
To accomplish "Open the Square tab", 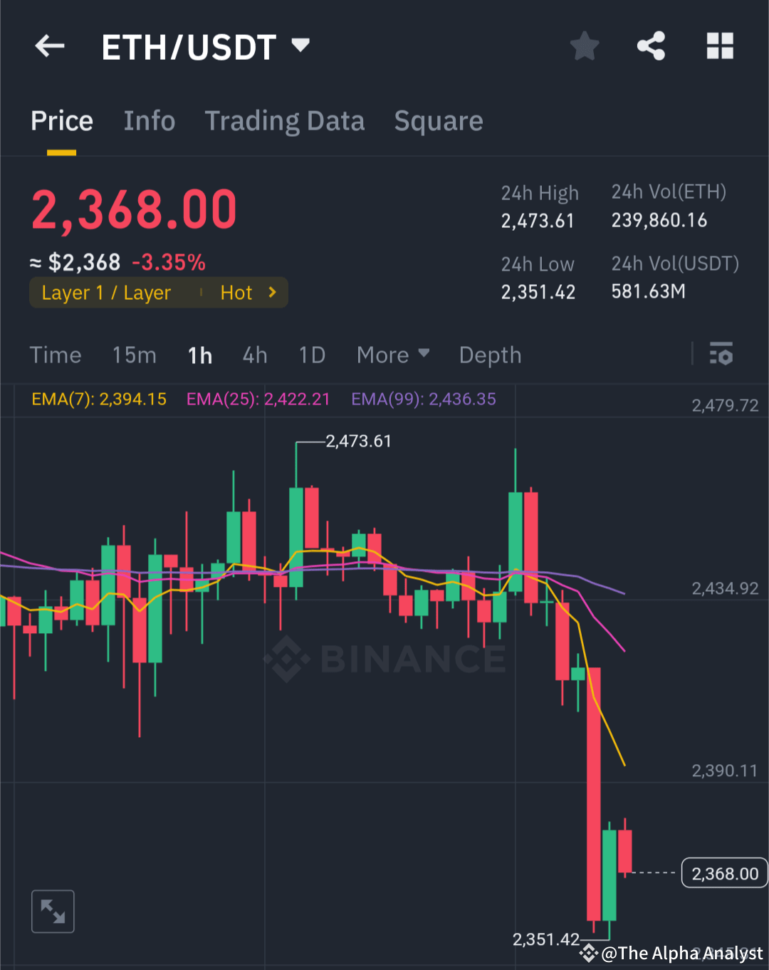I will (439, 120).
